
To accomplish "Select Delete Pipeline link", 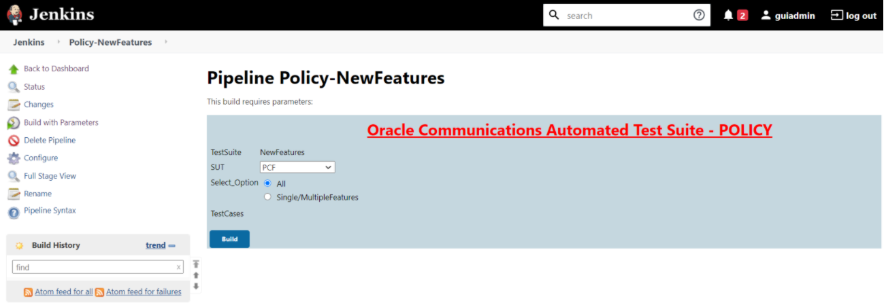I will point(50,140).
